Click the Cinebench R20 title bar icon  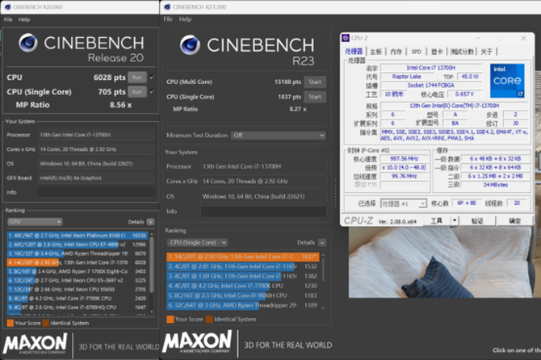coord(7,7)
